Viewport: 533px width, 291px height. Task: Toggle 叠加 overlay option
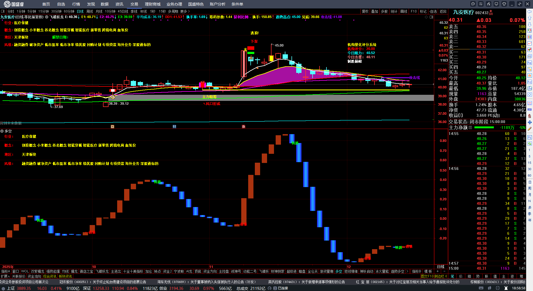[x=375, y=11]
